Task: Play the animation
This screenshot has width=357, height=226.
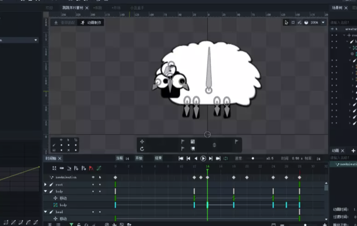Action: pyautogui.click(x=203, y=158)
